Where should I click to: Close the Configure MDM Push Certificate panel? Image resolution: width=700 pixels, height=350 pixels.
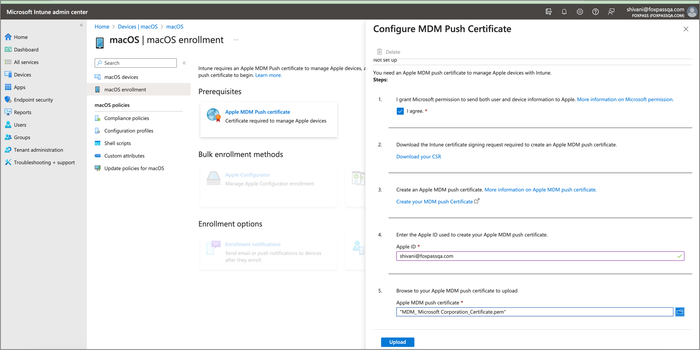pos(685,29)
